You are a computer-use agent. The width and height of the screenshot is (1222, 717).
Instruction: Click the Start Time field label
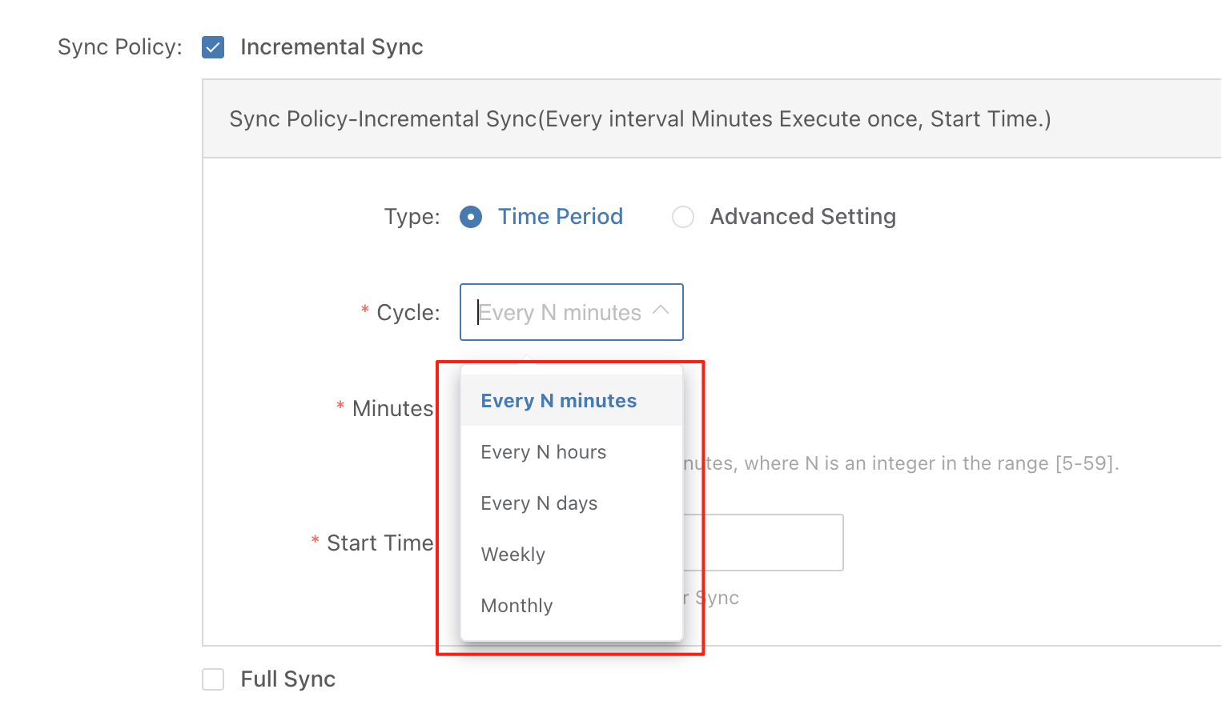click(380, 543)
